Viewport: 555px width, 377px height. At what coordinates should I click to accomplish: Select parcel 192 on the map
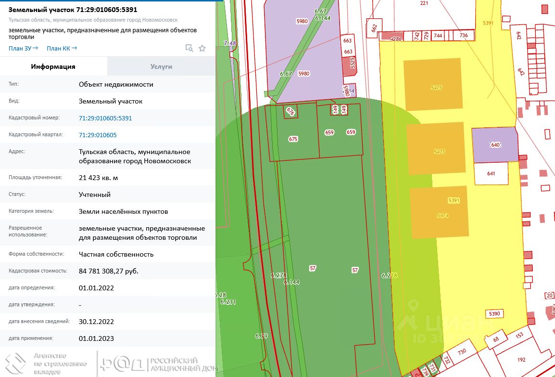(521, 360)
